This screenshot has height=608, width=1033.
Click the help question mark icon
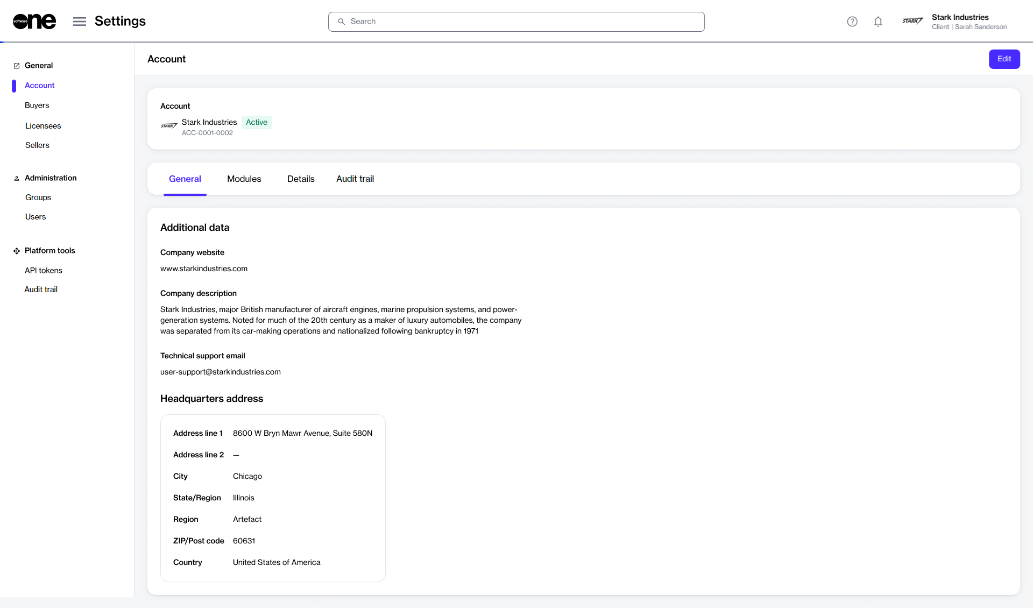(x=852, y=22)
